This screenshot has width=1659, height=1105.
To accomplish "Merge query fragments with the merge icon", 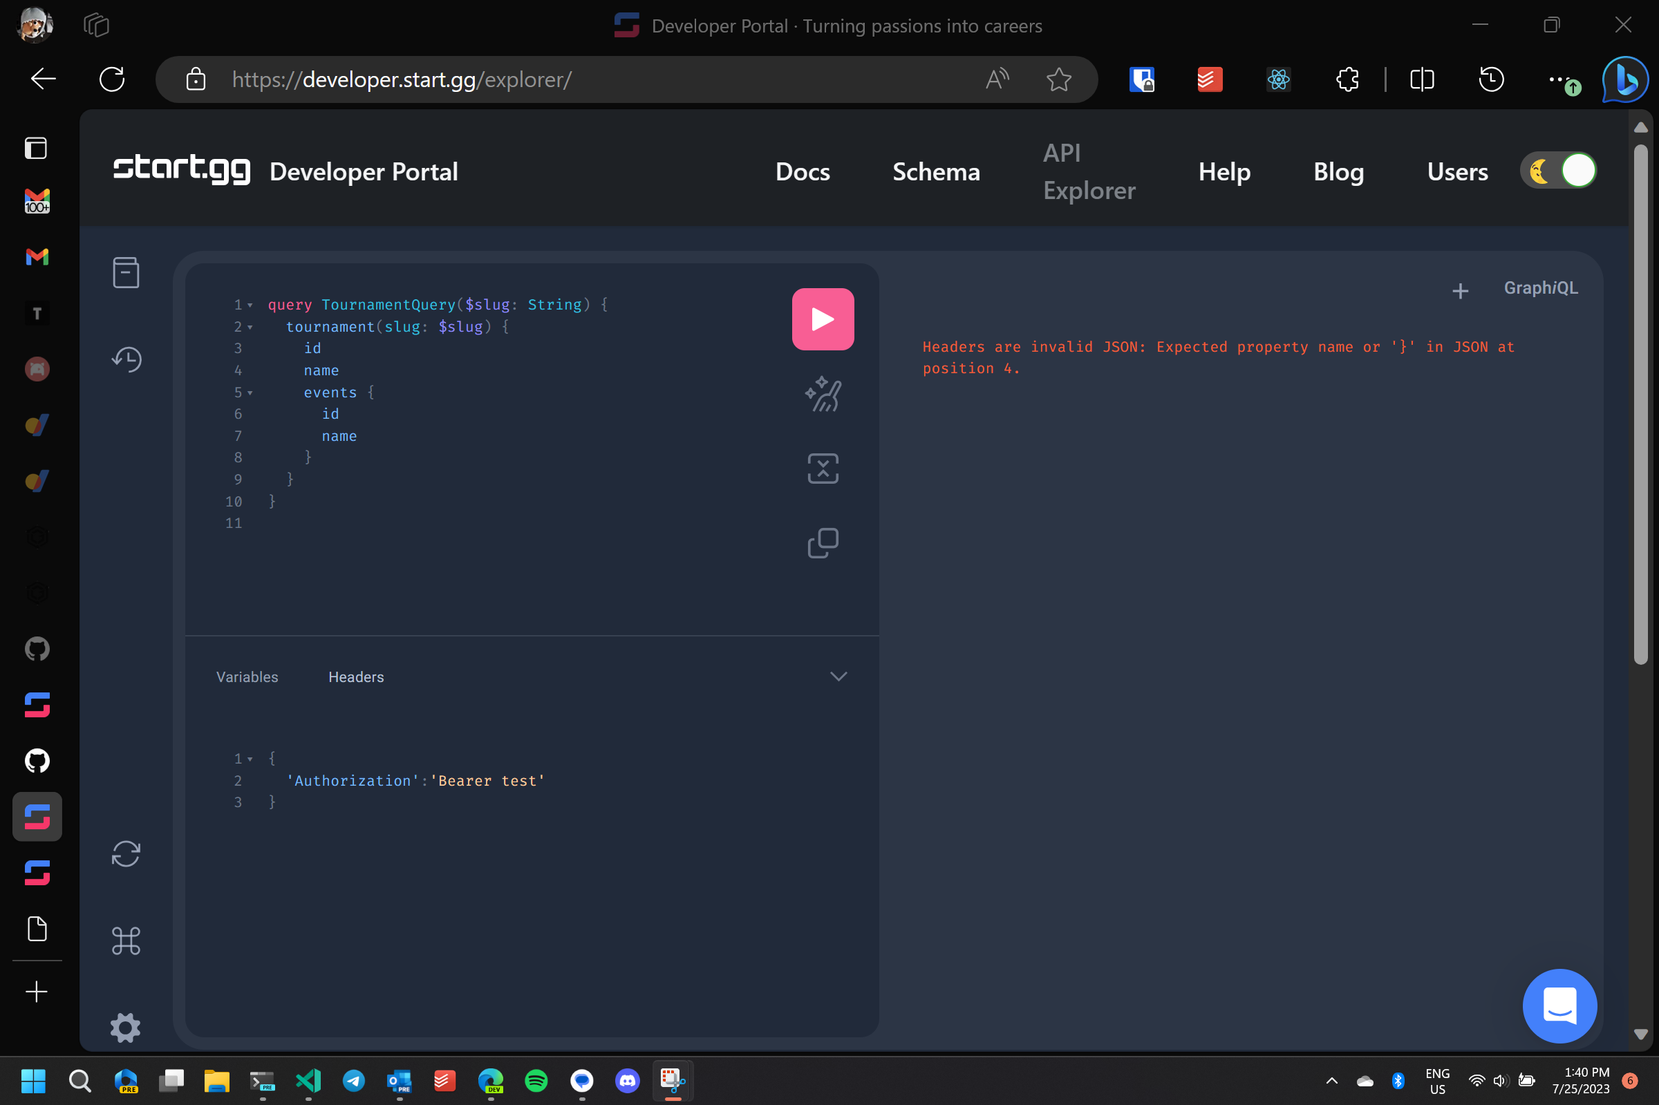I will tap(823, 469).
